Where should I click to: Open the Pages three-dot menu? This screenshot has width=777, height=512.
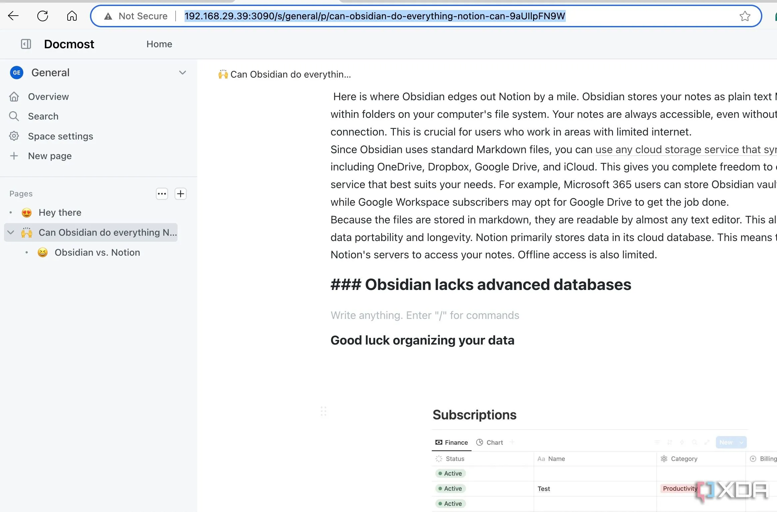coord(162,194)
